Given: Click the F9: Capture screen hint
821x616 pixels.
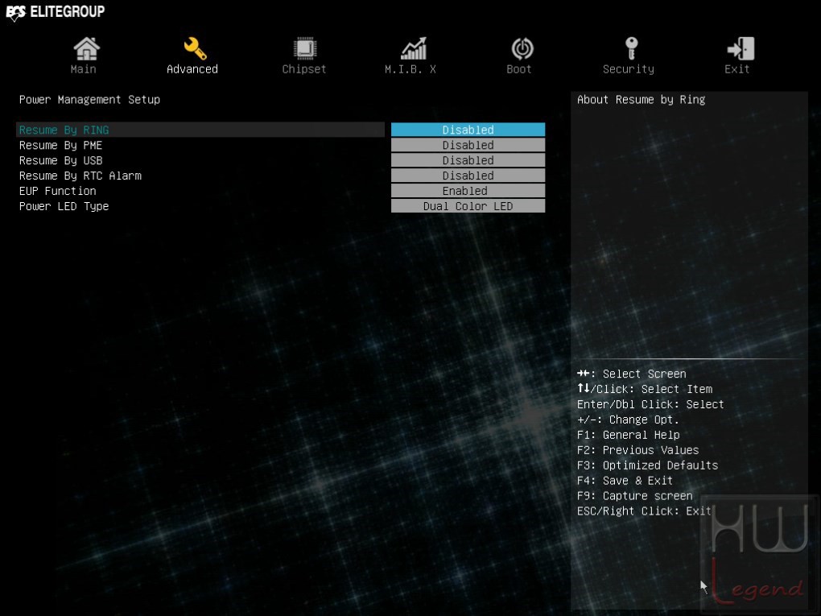Looking at the screenshot, I should (x=634, y=495).
